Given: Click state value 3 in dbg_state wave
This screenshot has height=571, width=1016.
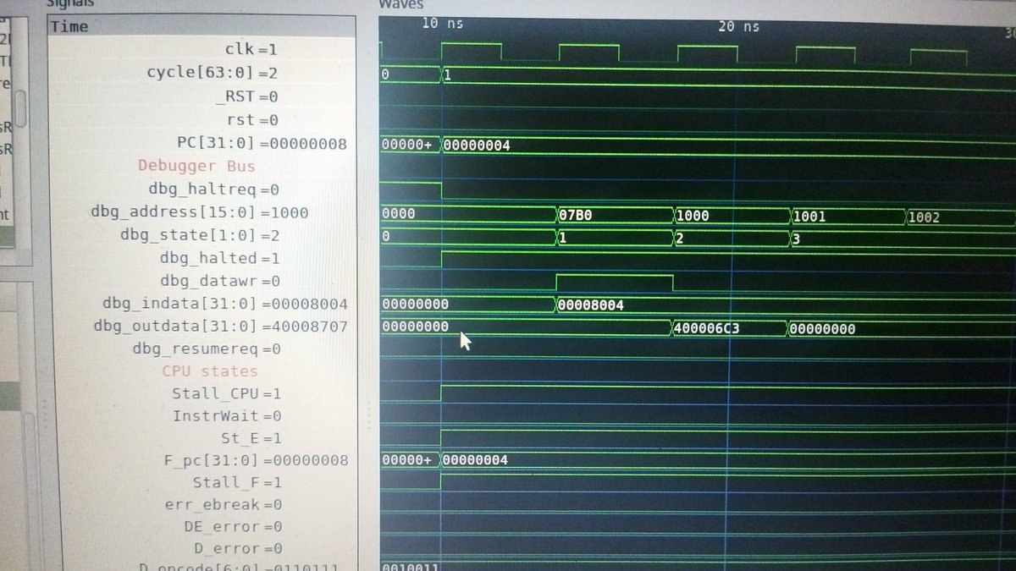Looking at the screenshot, I should [x=798, y=239].
